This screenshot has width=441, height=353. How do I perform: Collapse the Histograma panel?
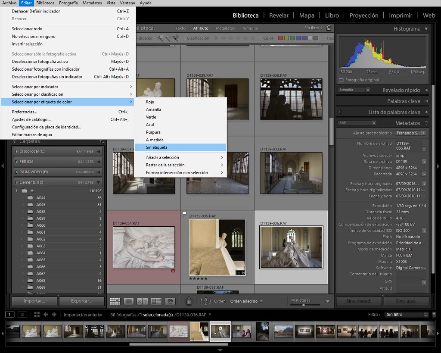point(426,29)
